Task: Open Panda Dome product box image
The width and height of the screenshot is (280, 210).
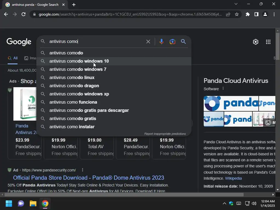Action: pos(25,104)
